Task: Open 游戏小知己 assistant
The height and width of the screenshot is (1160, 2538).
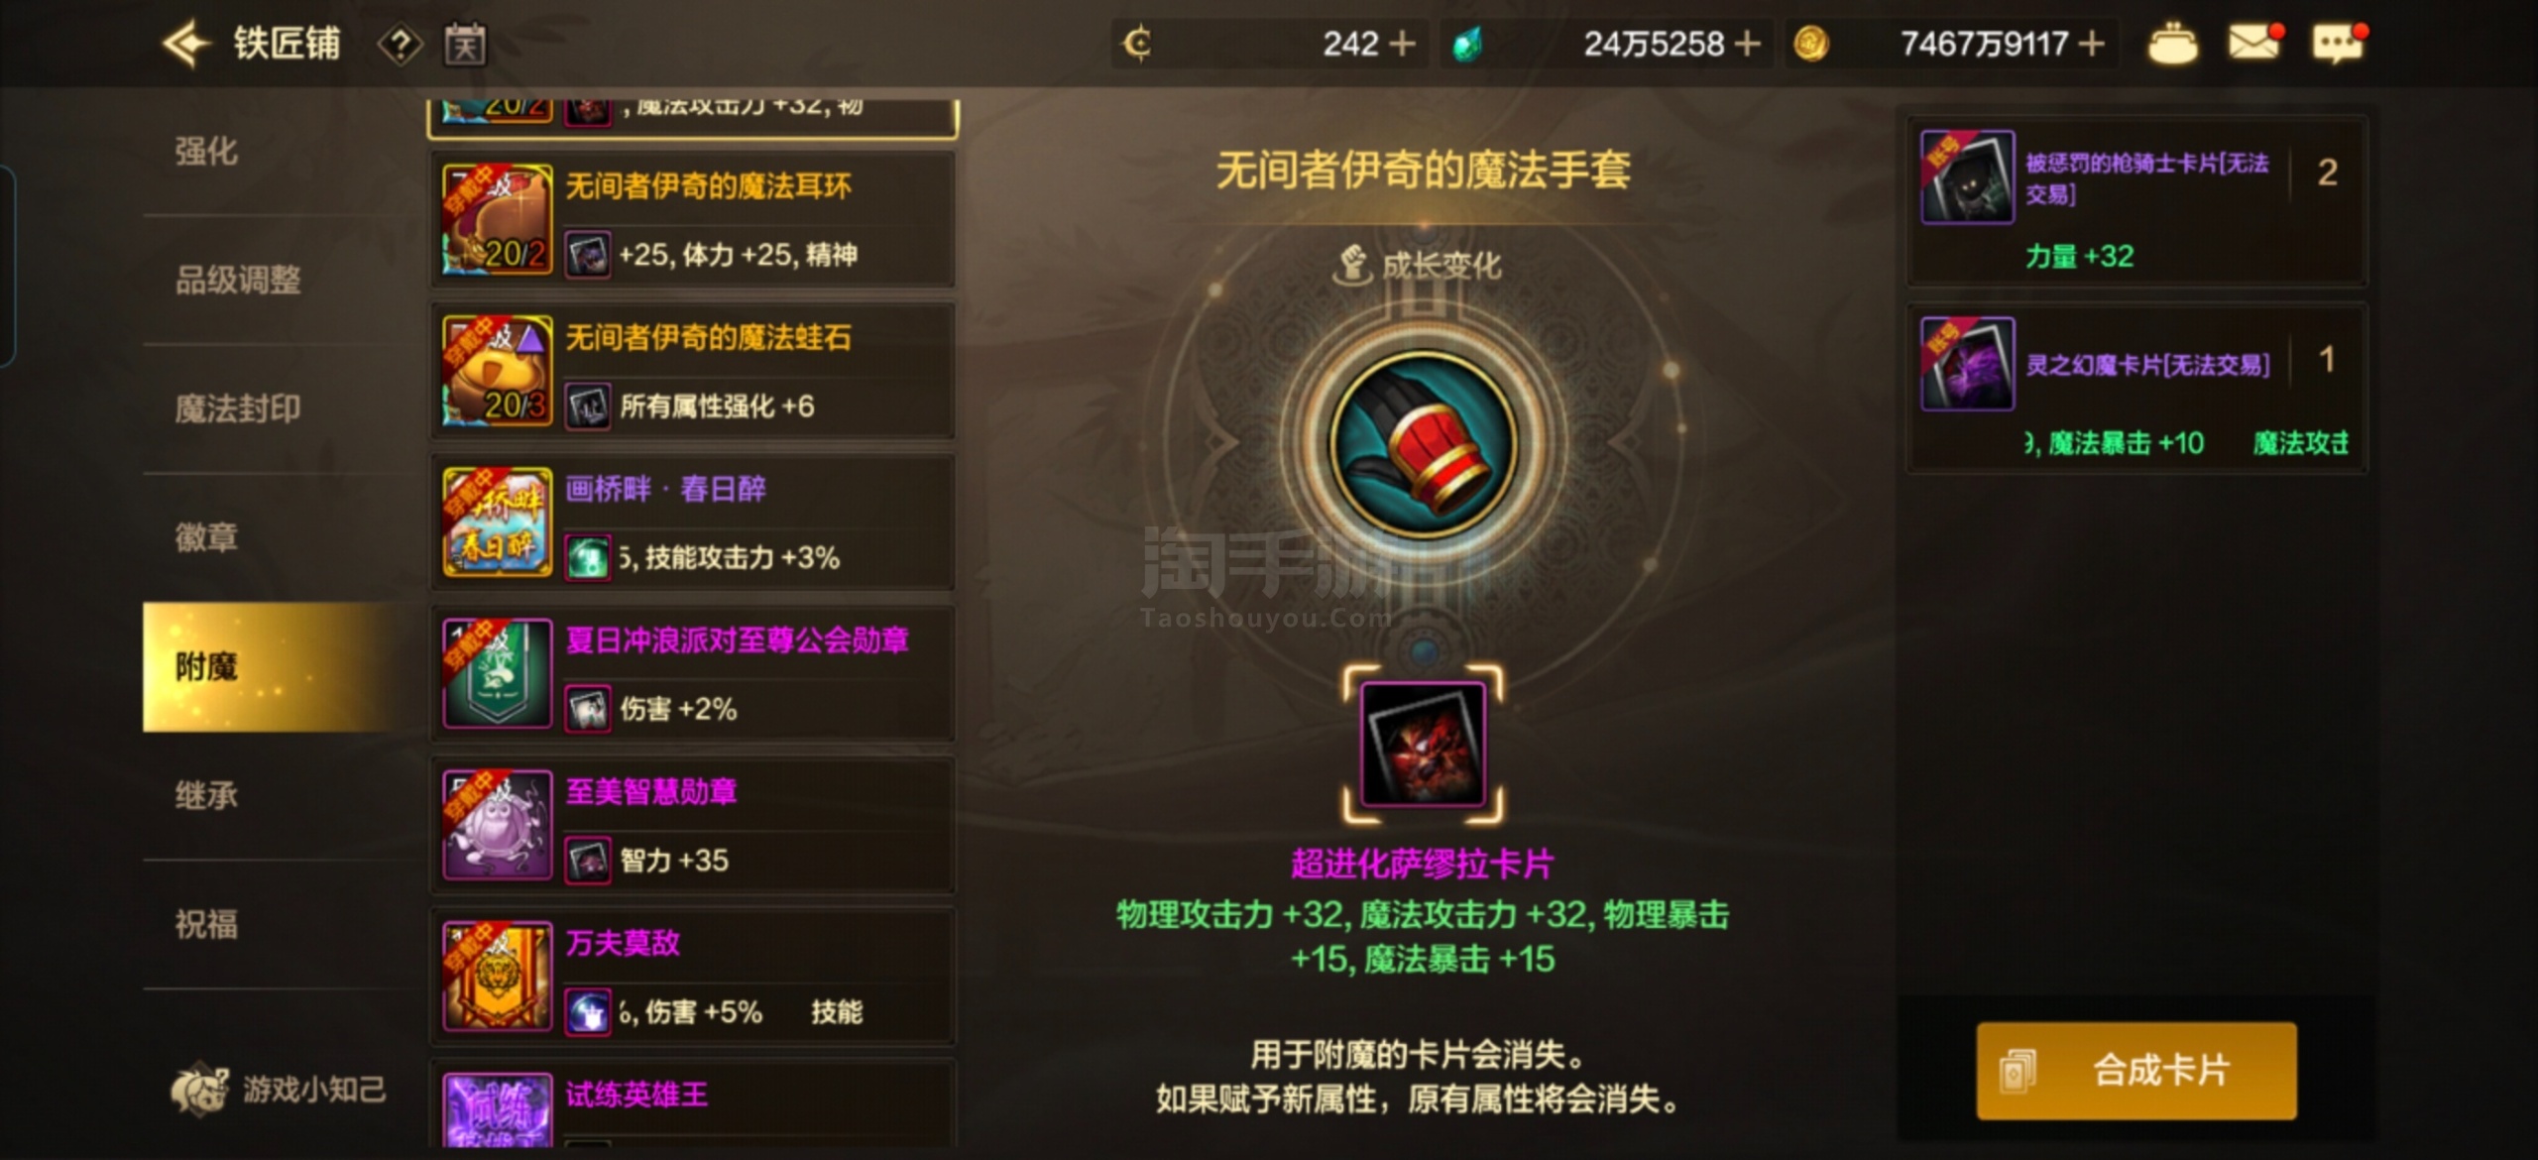Action: [279, 1089]
